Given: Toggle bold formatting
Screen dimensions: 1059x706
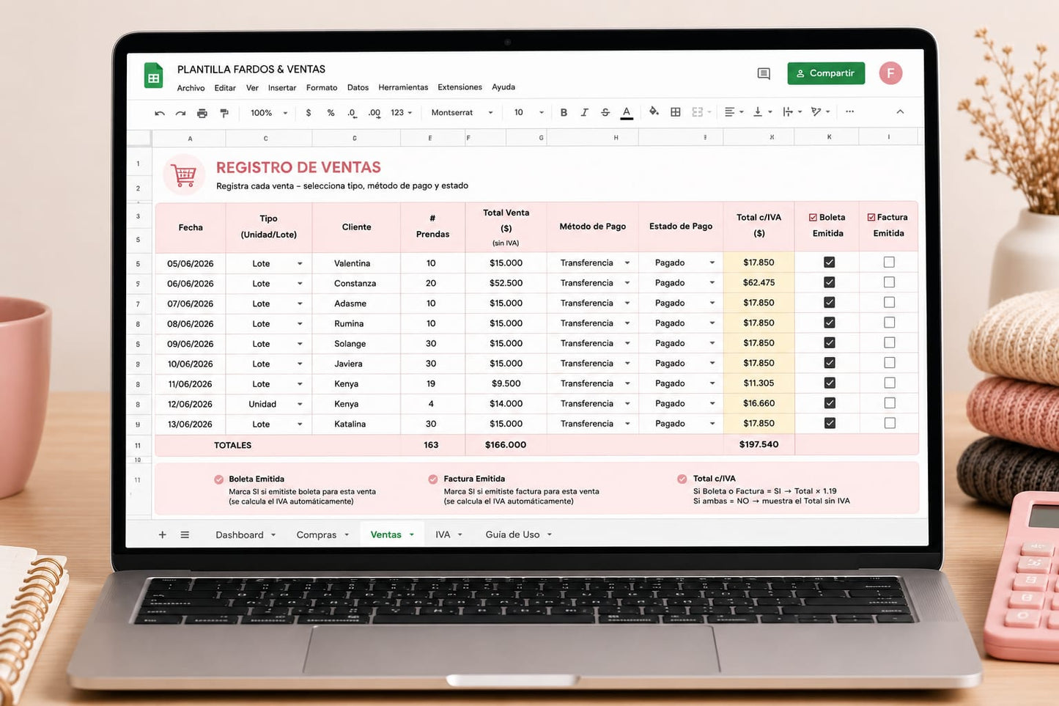Looking at the screenshot, I should click(564, 112).
